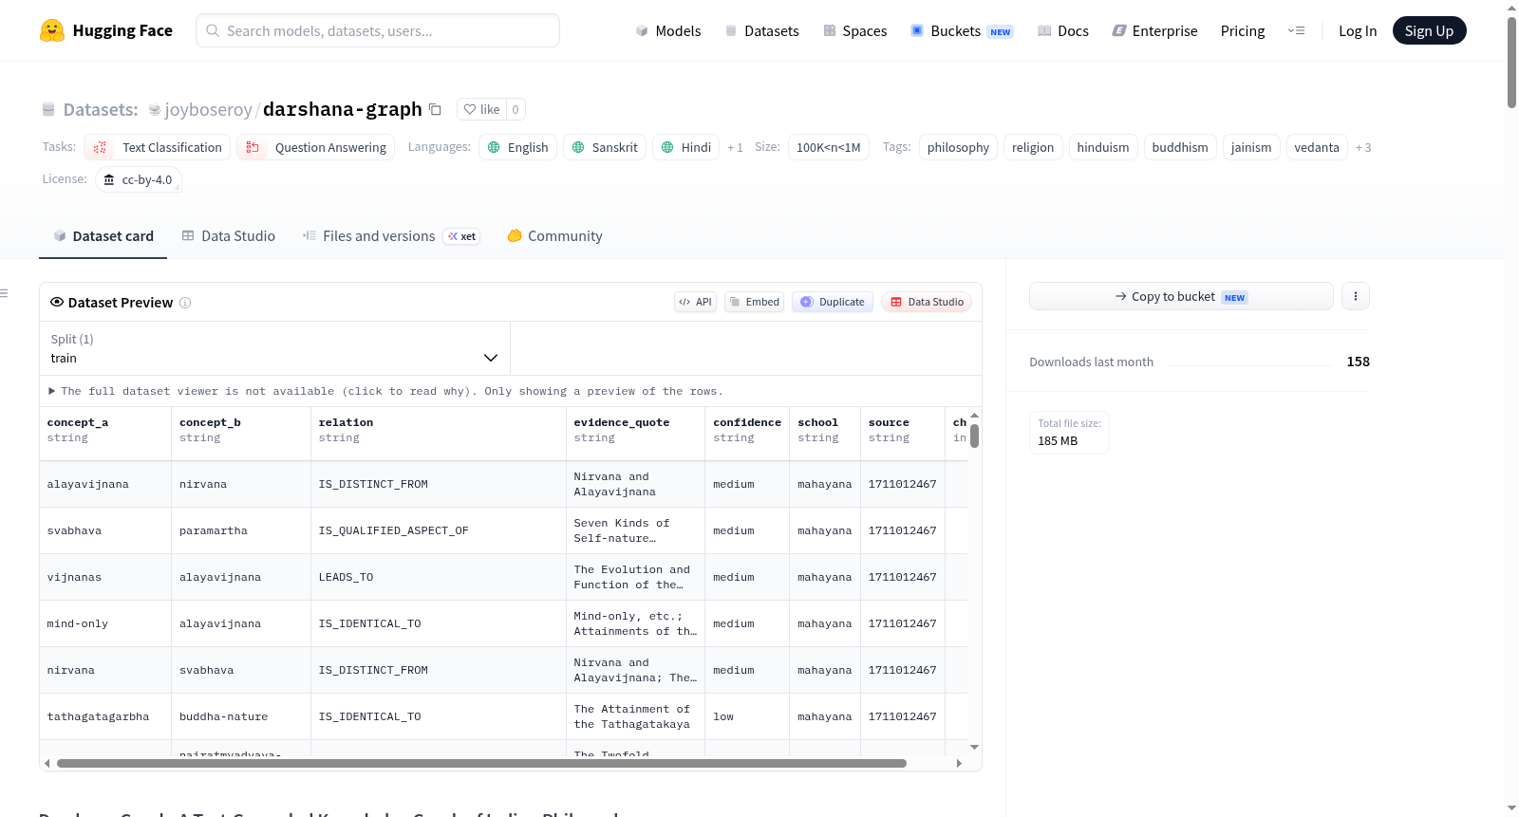The image size is (1519, 817).
Task: Open the Files and versions tab
Action: tap(390, 236)
